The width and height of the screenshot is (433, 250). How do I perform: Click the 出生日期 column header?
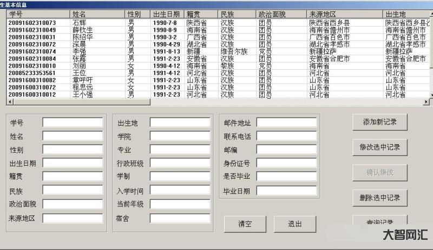click(x=167, y=14)
